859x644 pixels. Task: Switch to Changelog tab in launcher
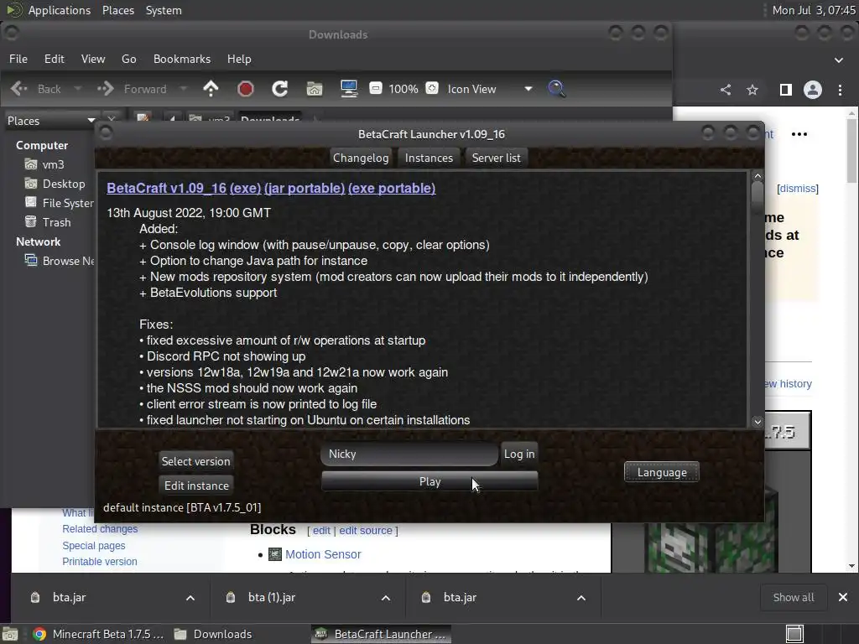coord(361,158)
